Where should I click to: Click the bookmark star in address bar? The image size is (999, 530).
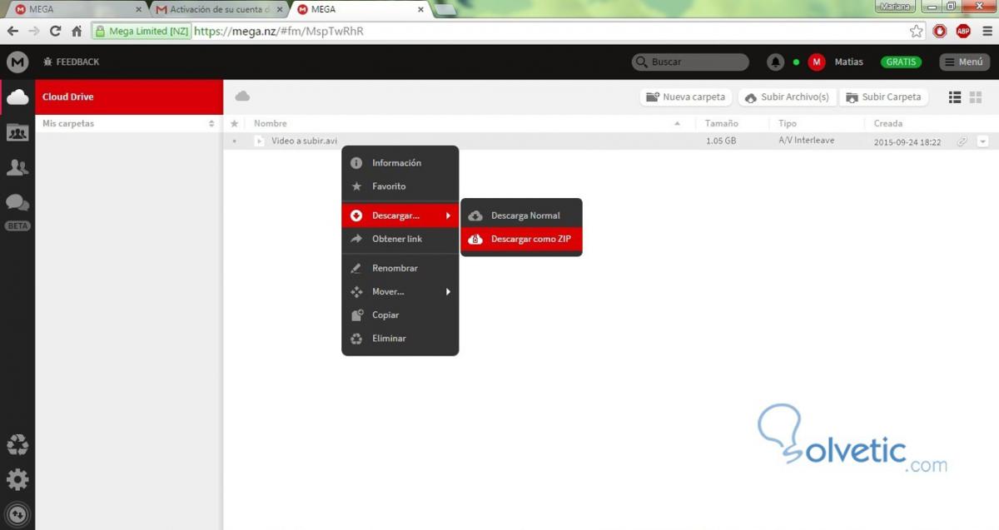pos(916,32)
